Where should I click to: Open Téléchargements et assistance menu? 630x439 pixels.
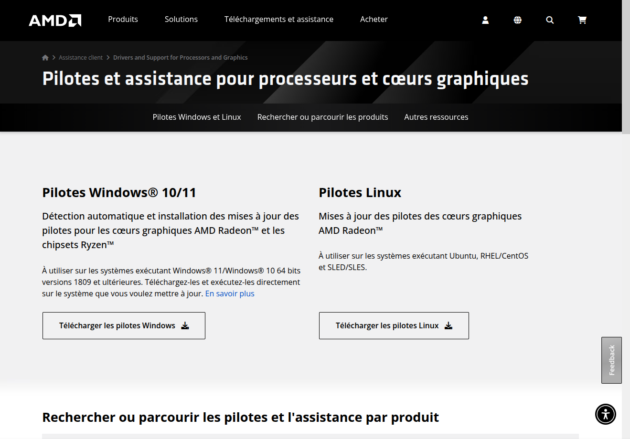(x=279, y=19)
